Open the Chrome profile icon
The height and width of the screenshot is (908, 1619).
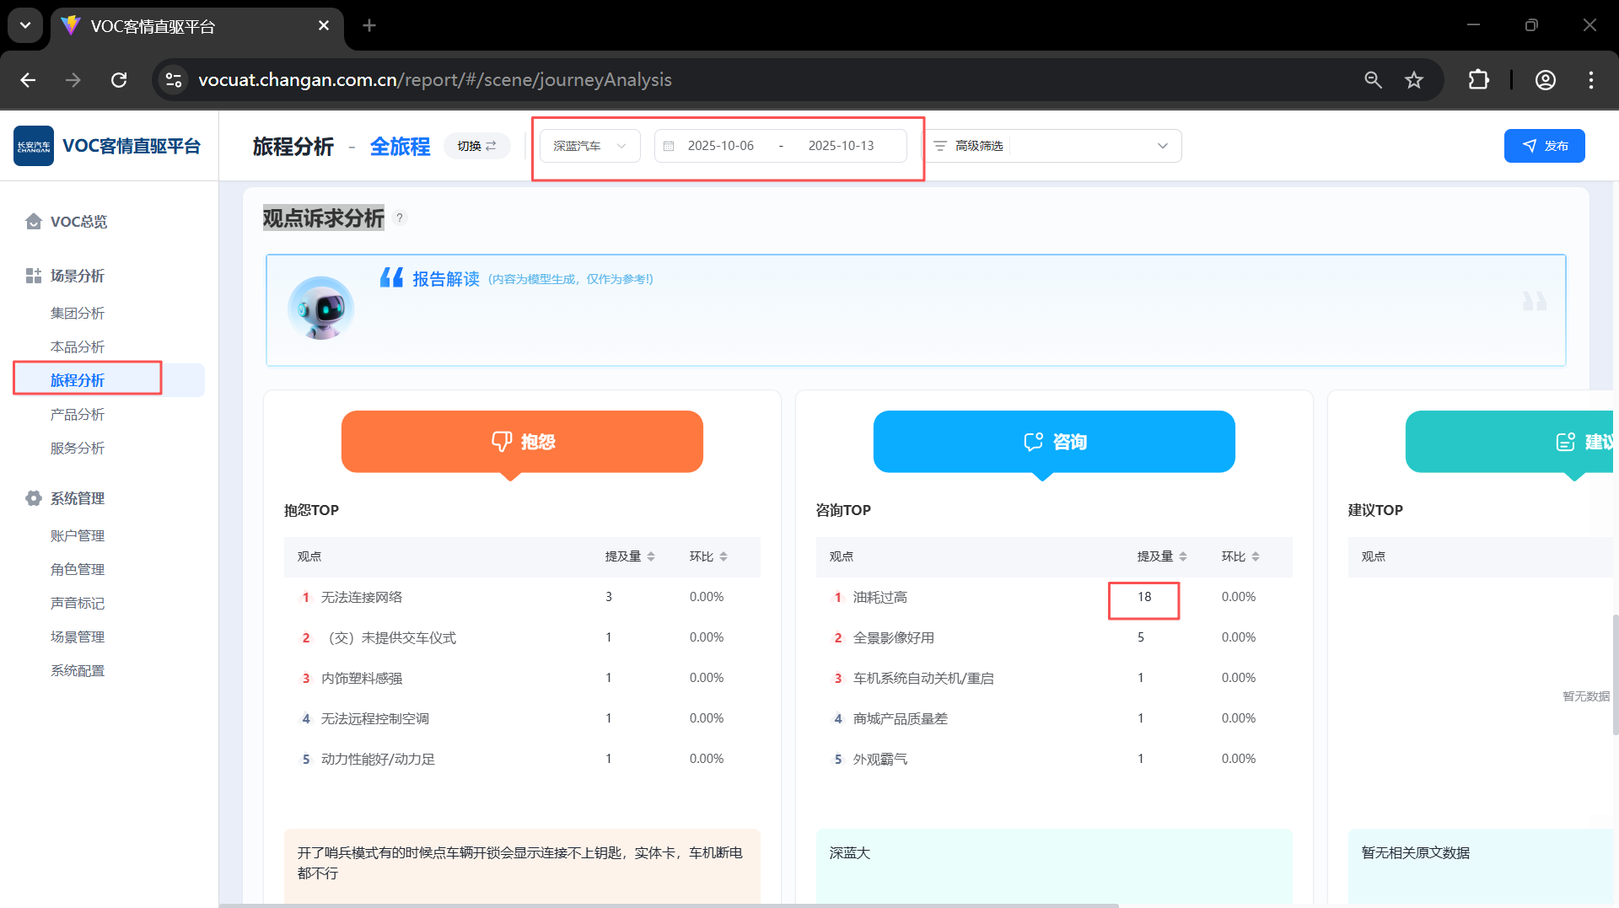coord(1545,80)
